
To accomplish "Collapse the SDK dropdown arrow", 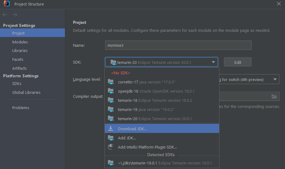I will (213, 62).
